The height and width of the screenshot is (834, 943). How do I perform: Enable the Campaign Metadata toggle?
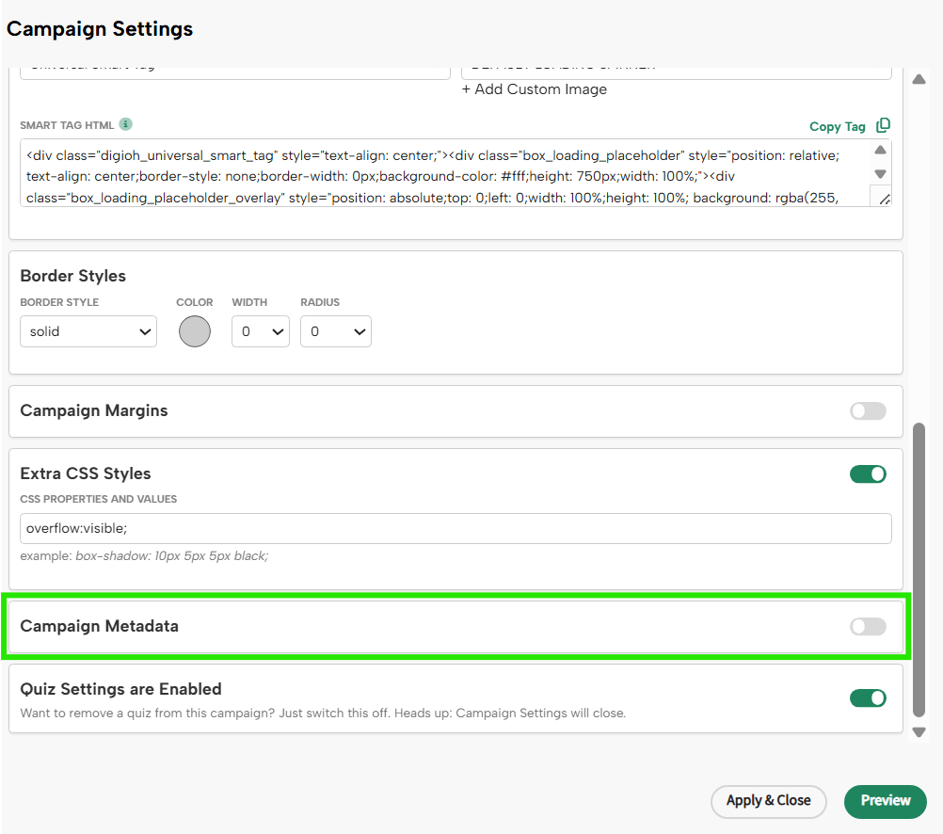pos(867,625)
